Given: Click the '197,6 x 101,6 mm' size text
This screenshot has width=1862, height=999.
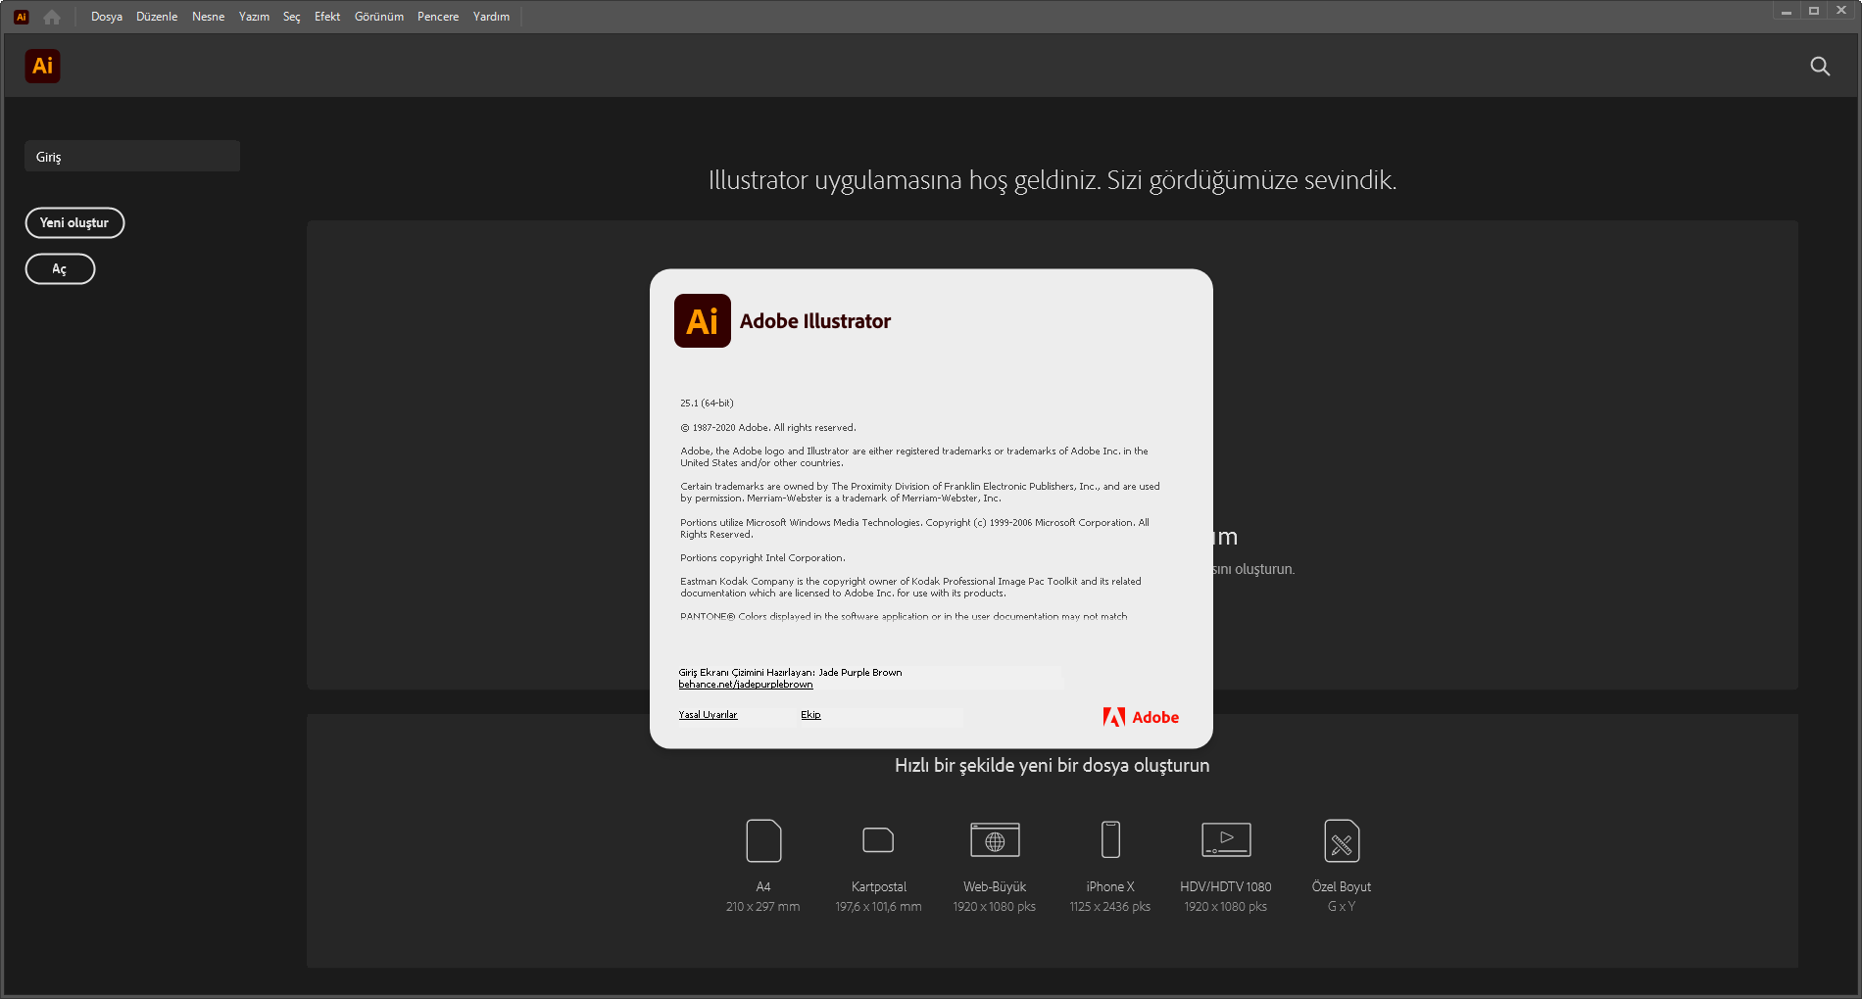Looking at the screenshot, I should (878, 907).
